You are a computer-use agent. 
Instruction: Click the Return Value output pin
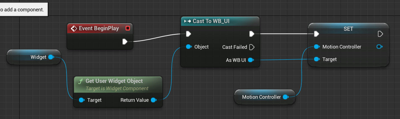pos(153,100)
